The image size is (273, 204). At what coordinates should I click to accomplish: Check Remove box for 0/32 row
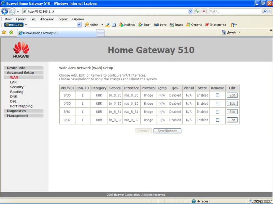point(217,120)
